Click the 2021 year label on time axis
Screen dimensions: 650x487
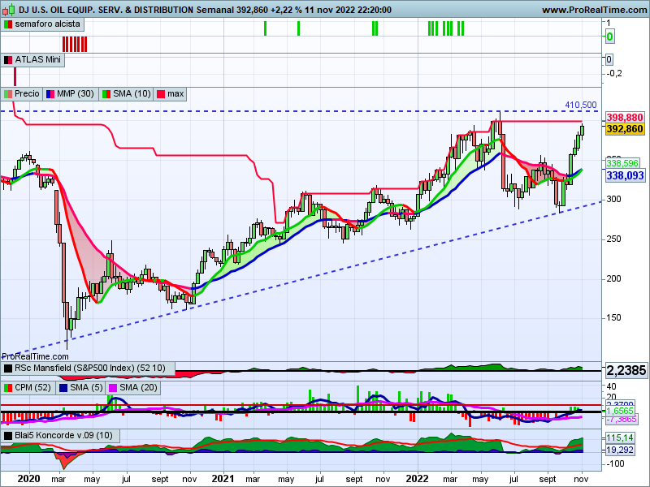coord(223,479)
